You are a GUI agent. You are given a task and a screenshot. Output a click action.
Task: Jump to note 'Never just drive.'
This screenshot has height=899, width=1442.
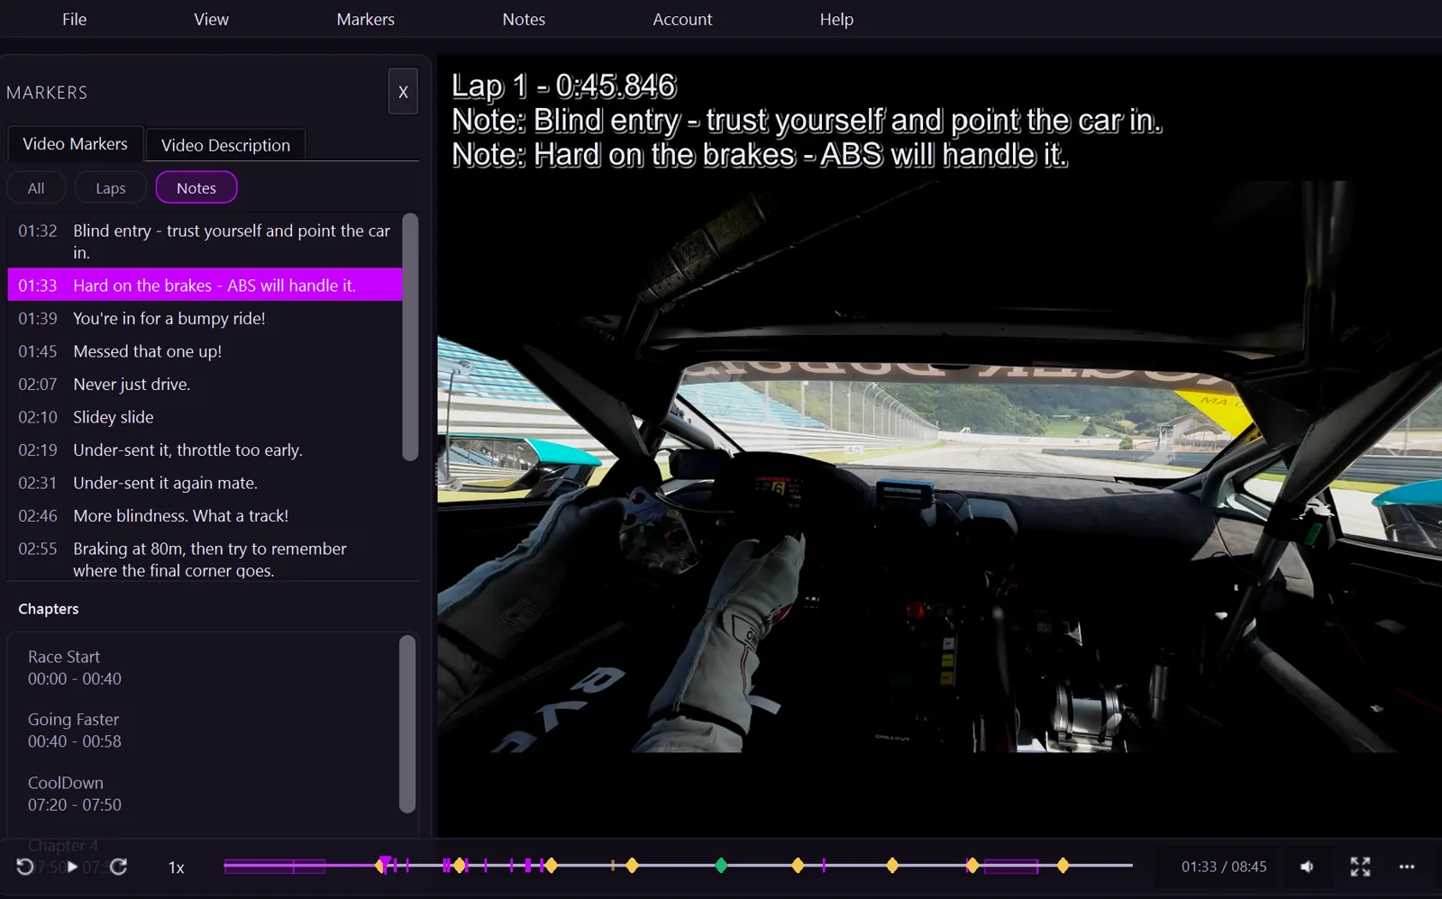205,384
